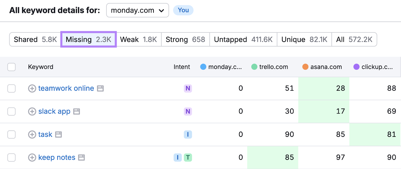Open SERP view icon for slack app

[x=77, y=111]
